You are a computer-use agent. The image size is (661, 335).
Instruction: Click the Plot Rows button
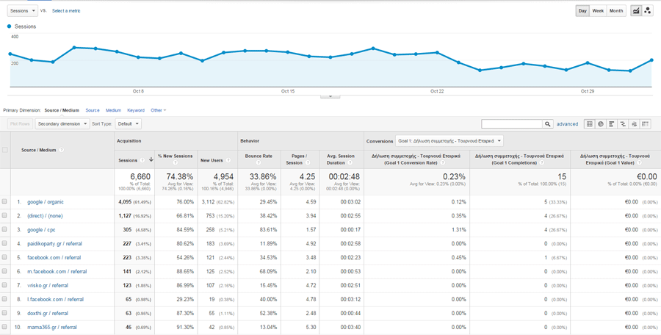tap(20, 124)
